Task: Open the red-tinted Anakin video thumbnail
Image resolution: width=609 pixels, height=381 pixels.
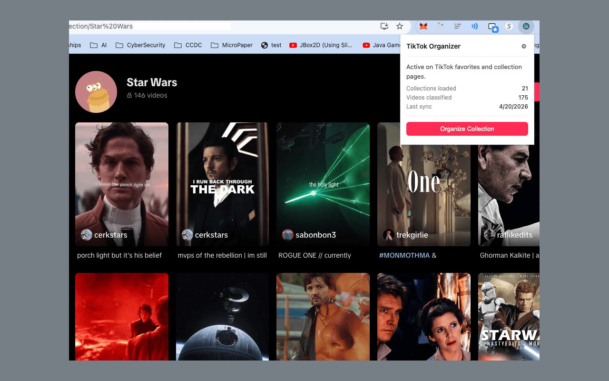Action: pyautogui.click(x=122, y=317)
